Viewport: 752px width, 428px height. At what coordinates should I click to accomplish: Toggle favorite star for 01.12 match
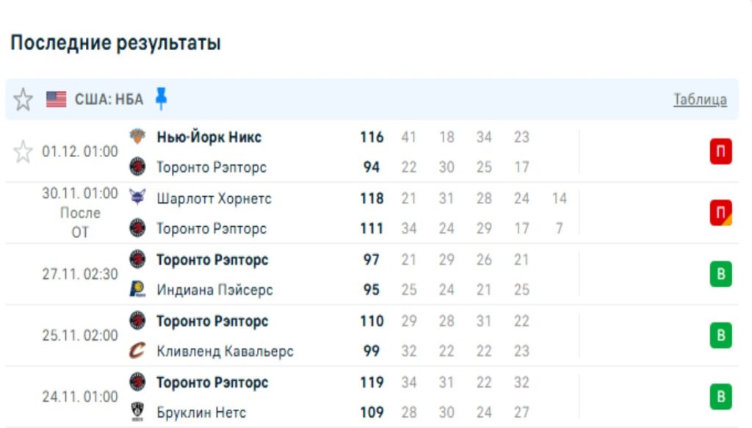[23, 152]
